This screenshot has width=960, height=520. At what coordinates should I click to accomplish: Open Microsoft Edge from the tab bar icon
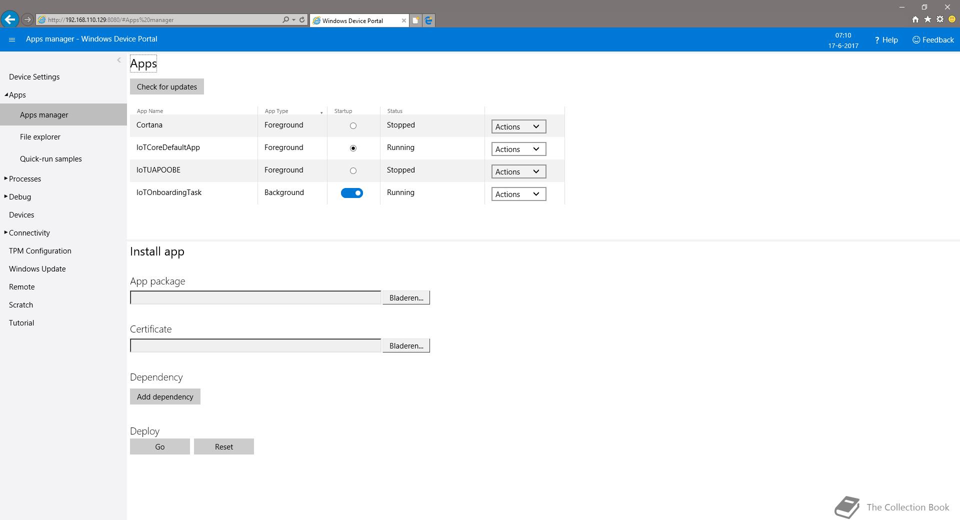tap(428, 20)
